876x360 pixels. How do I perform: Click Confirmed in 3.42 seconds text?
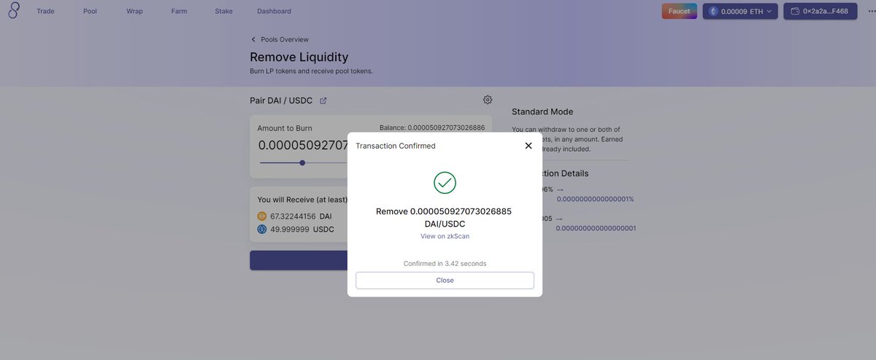(445, 263)
